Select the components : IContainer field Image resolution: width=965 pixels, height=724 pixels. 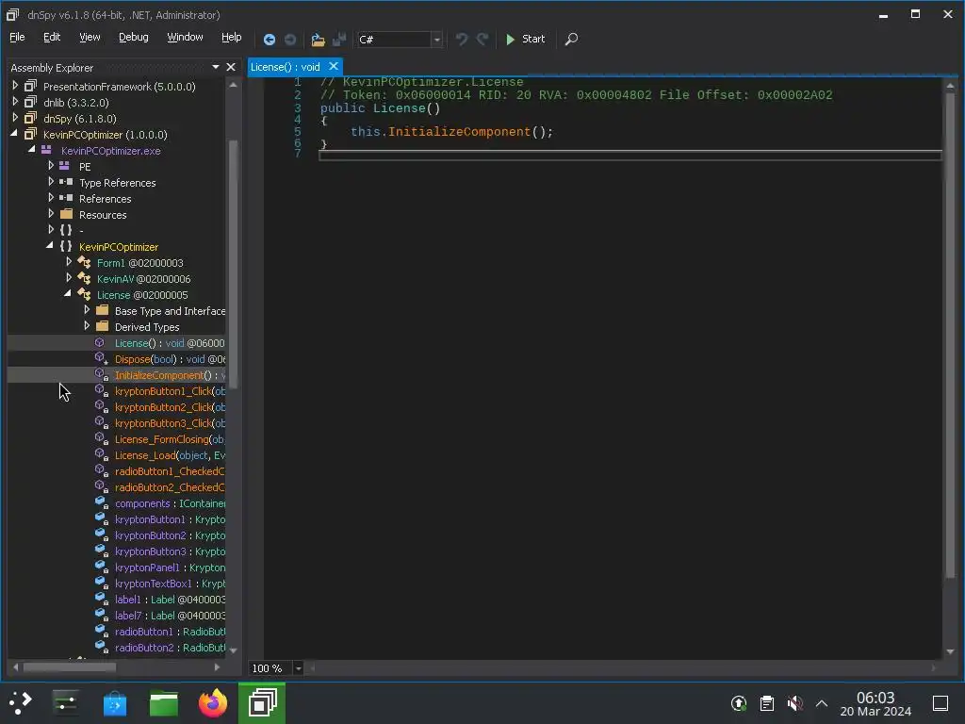coord(170,503)
